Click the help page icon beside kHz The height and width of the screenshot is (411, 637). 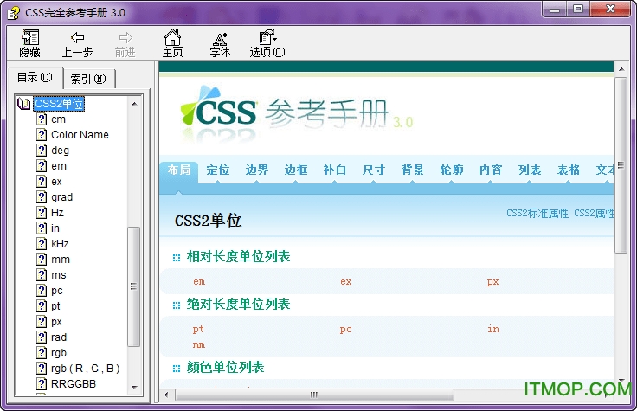[x=42, y=244]
